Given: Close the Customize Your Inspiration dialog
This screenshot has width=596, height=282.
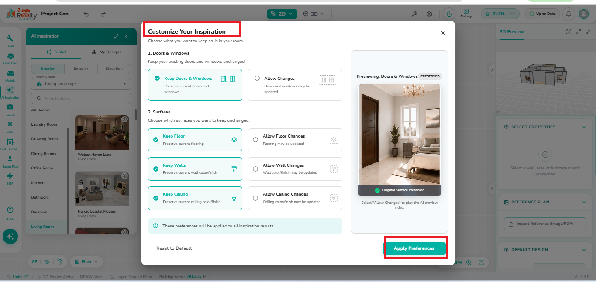Looking at the screenshot, I should click(x=443, y=33).
